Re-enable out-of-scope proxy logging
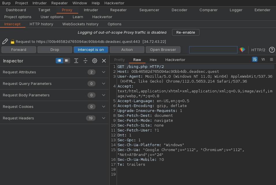 (x=186, y=33)
